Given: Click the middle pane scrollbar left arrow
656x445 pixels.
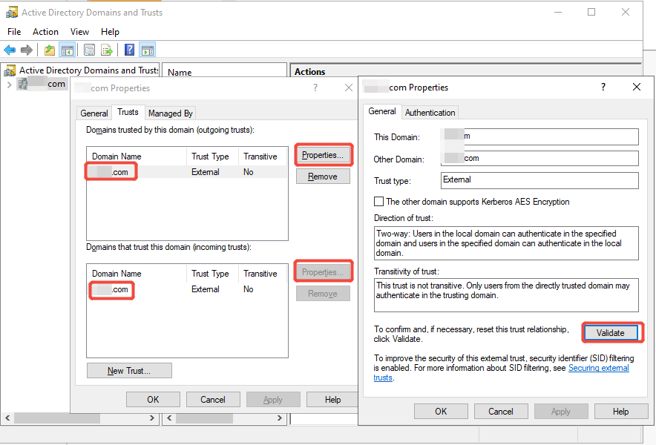Looking at the screenshot, I should click(x=169, y=418).
